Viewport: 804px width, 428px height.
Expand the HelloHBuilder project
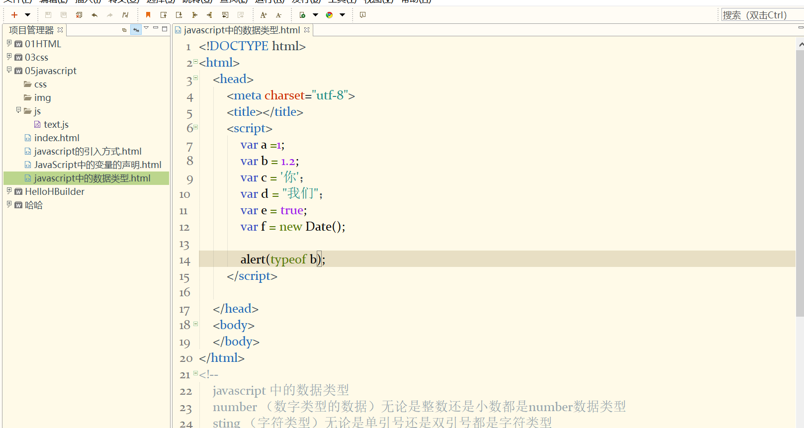pyautogui.click(x=9, y=191)
